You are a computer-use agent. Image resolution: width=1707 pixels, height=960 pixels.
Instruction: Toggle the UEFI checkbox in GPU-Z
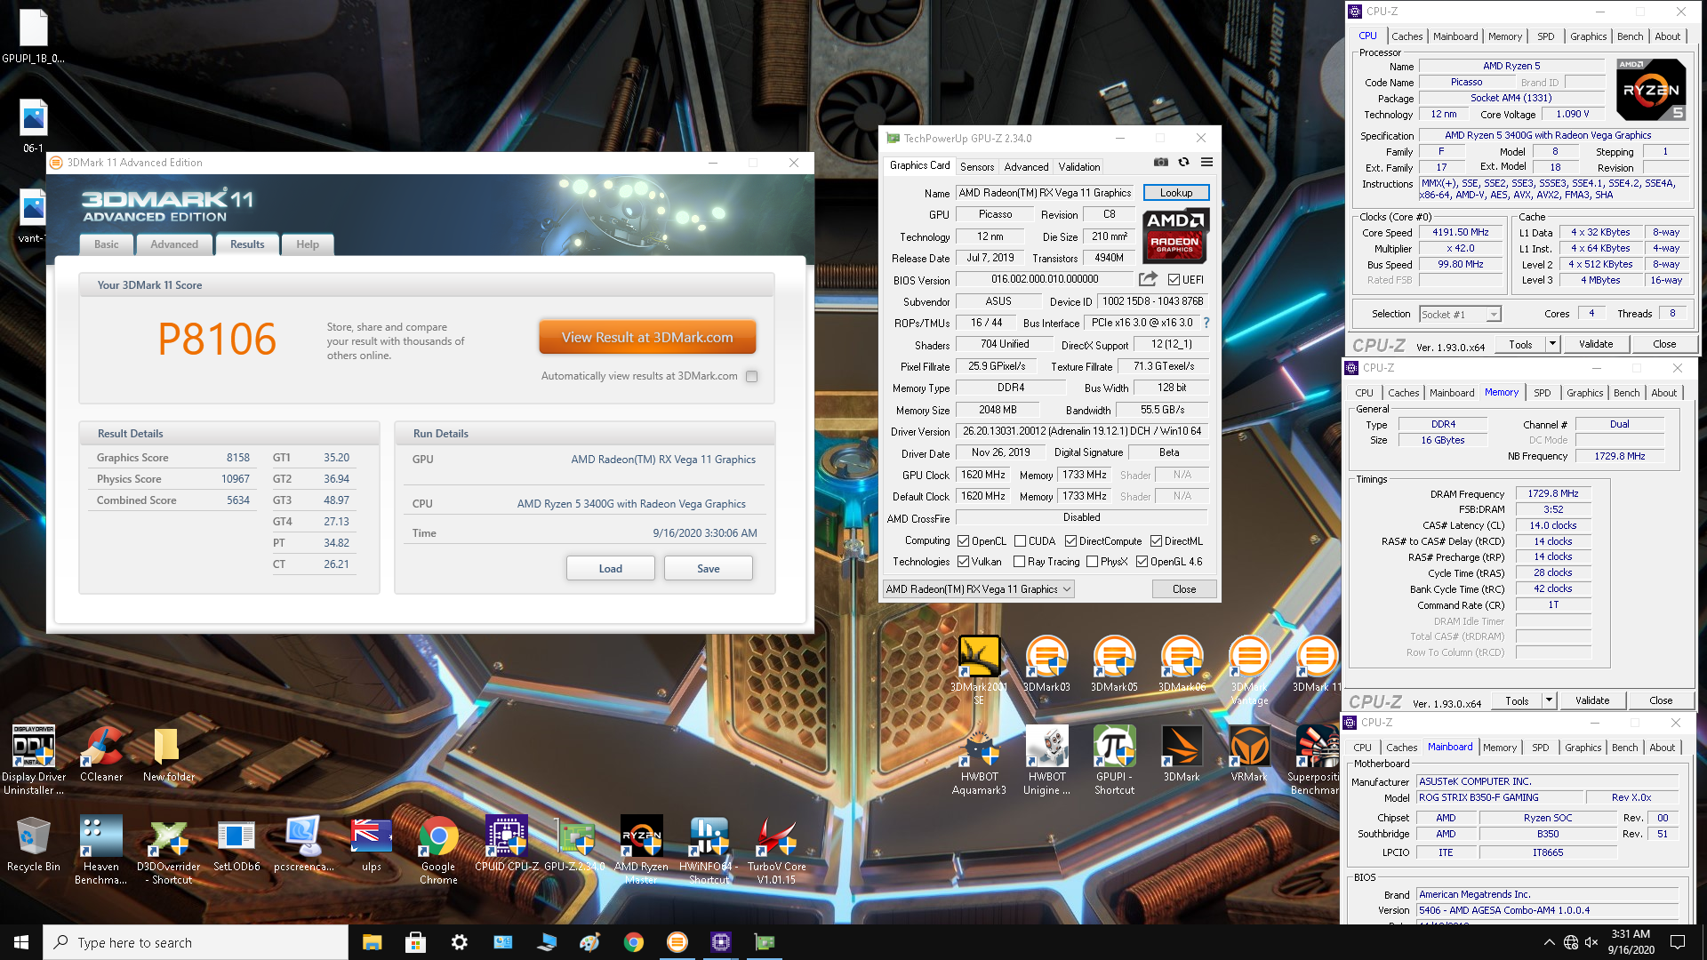(1174, 279)
